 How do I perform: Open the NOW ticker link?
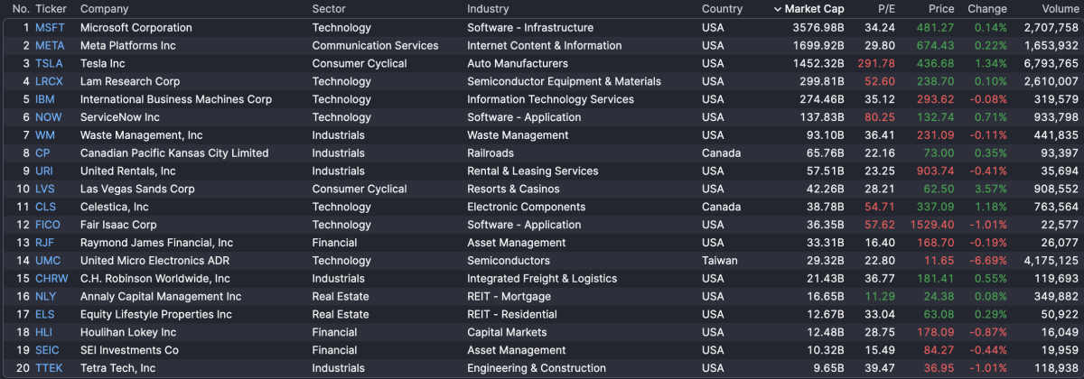click(48, 117)
